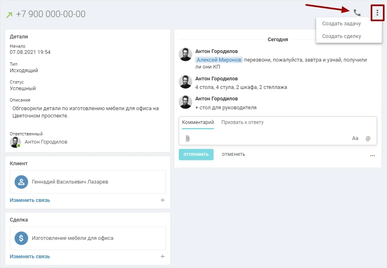Click the Алексей Миронов mention
Viewport: 387px width, 268px height.
219,60
